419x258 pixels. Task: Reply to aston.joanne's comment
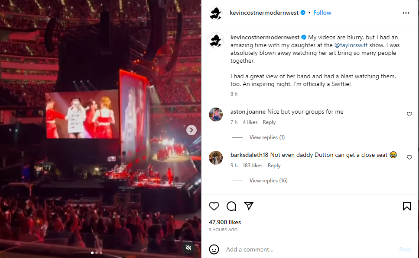click(269, 122)
